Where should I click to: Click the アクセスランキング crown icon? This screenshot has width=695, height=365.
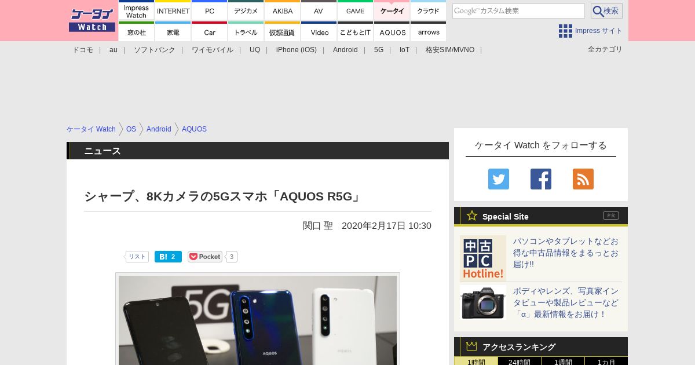(472, 346)
